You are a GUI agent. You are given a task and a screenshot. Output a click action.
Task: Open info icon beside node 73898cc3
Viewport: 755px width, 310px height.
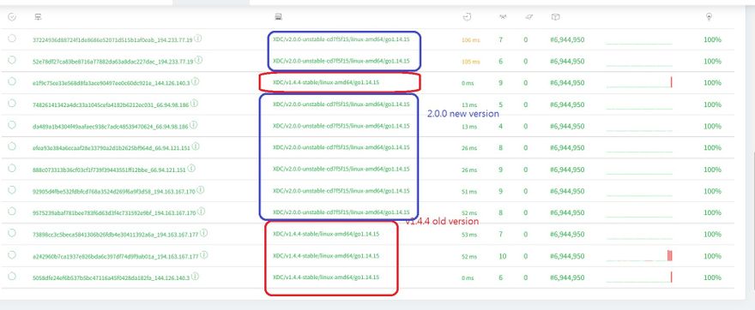(x=203, y=233)
